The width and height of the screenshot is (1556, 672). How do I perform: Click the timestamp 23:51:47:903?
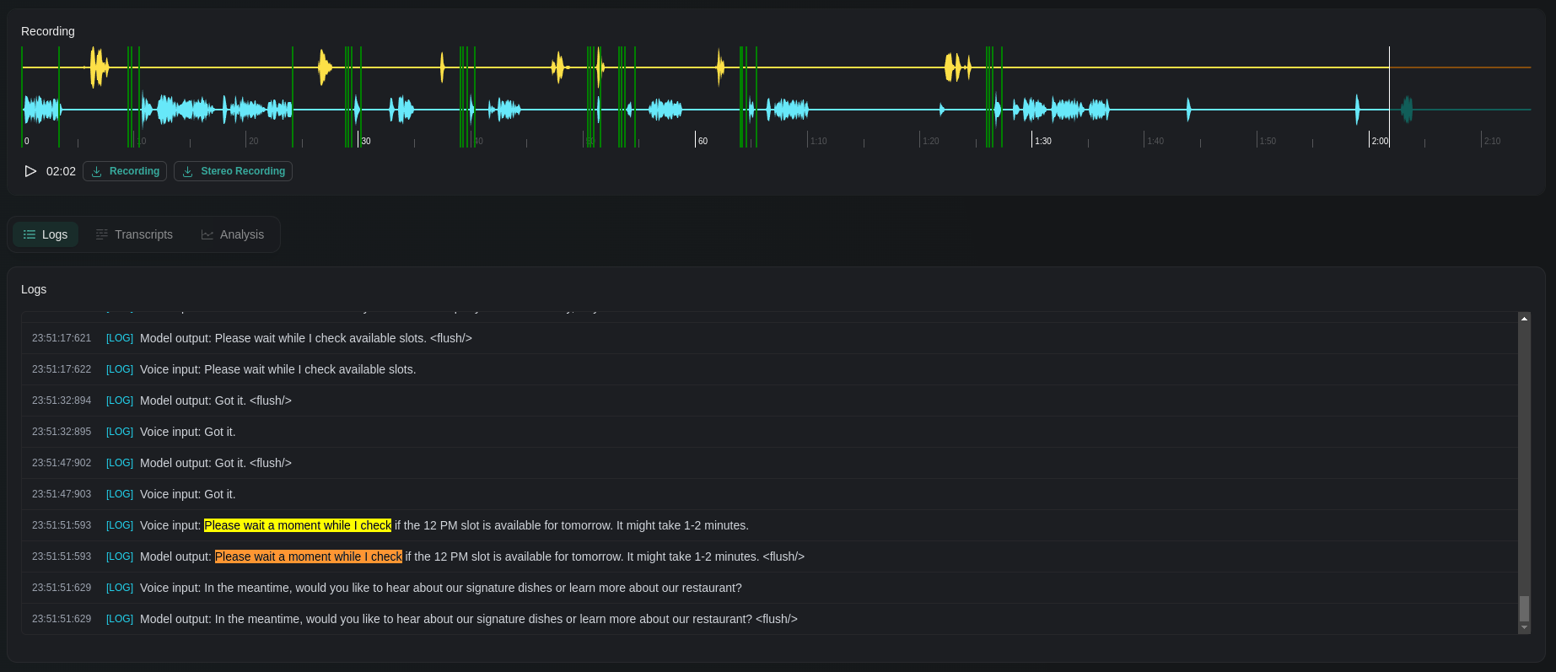(x=62, y=494)
